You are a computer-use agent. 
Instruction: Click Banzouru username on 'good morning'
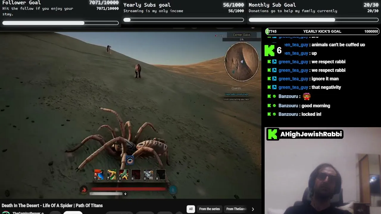(x=288, y=106)
